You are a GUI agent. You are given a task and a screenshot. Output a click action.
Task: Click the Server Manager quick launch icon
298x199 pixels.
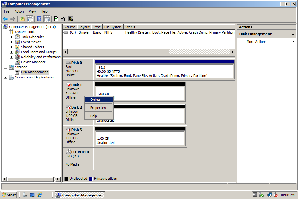pyautogui.click(x=25, y=195)
